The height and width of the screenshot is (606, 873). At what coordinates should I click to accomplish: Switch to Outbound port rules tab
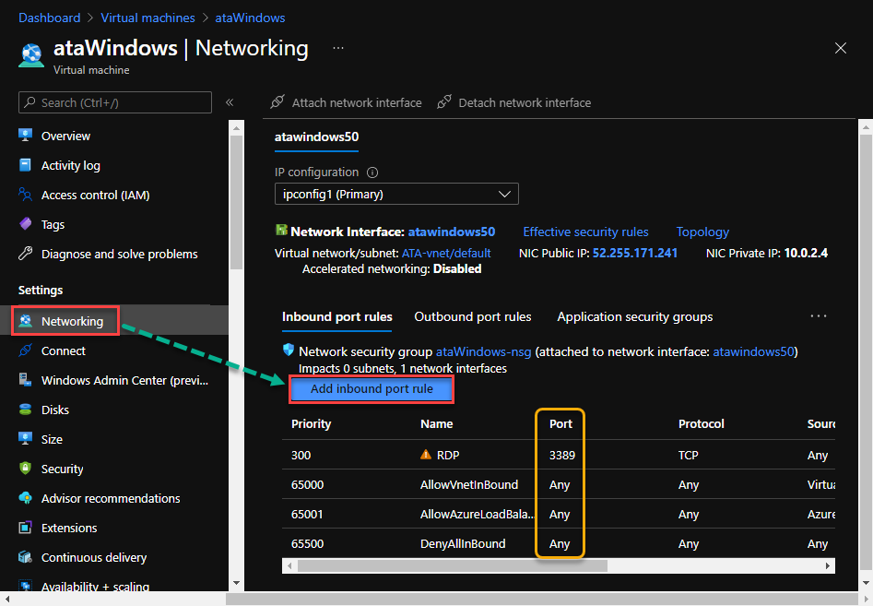473,317
